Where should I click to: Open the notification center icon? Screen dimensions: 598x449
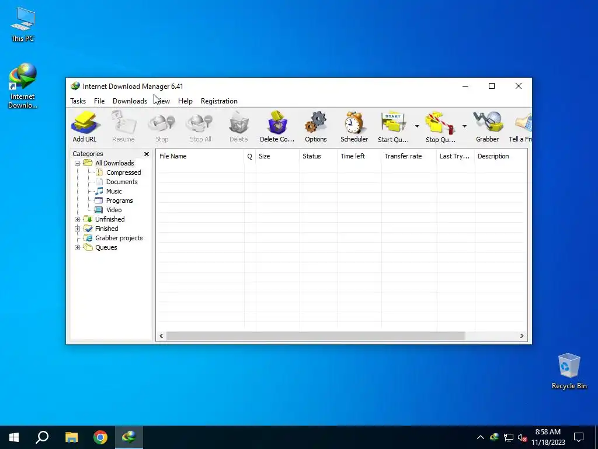pos(579,437)
